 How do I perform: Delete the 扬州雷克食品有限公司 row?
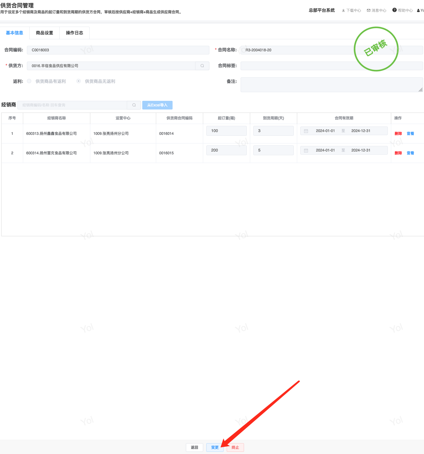398,153
